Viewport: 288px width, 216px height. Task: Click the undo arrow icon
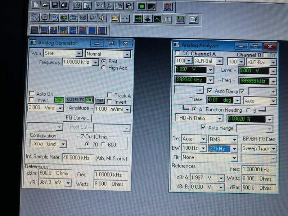click(x=100, y=6)
